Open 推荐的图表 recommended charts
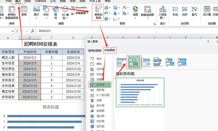This screenshot has width=218, height=131. coord(98,13)
